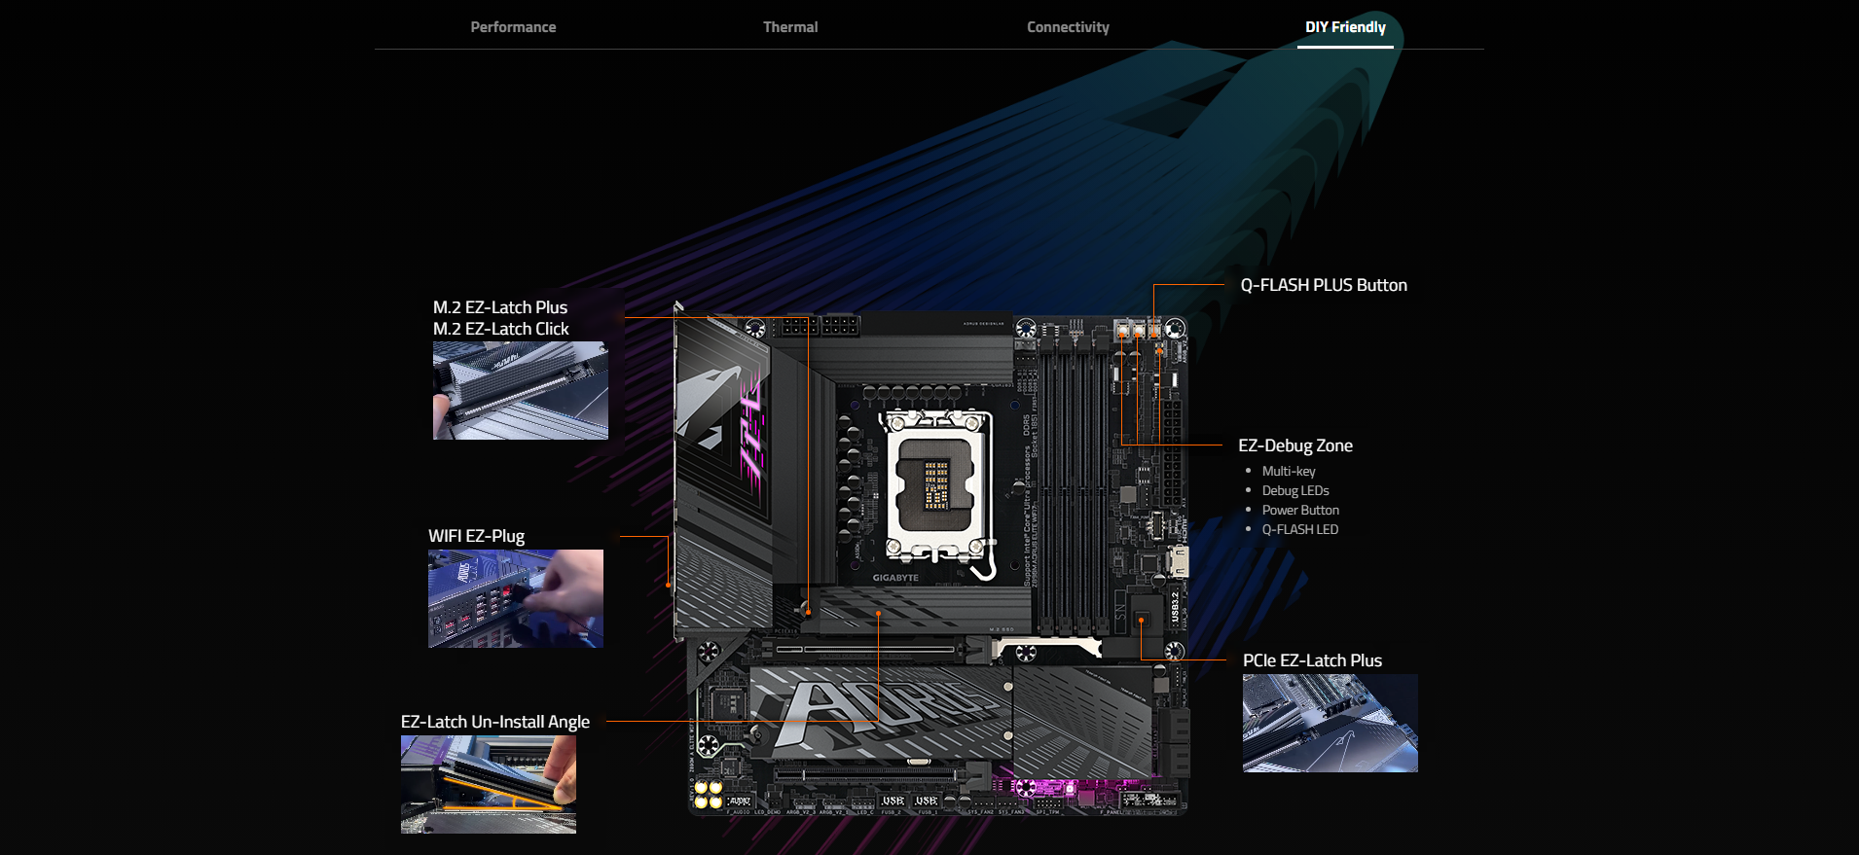Select the Debug LEDs bullet item

(1295, 490)
